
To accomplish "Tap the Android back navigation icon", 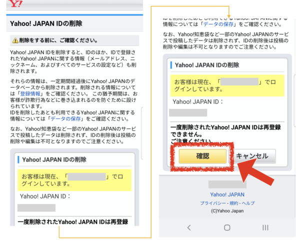I will [189, 227].
